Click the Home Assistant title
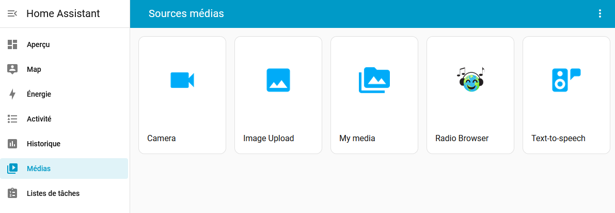The height and width of the screenshot is (213, 615). click(63, 14)
